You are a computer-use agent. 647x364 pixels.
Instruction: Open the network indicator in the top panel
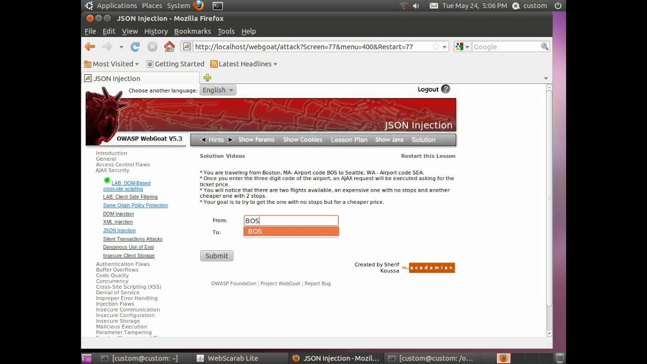tap(403, 6)
